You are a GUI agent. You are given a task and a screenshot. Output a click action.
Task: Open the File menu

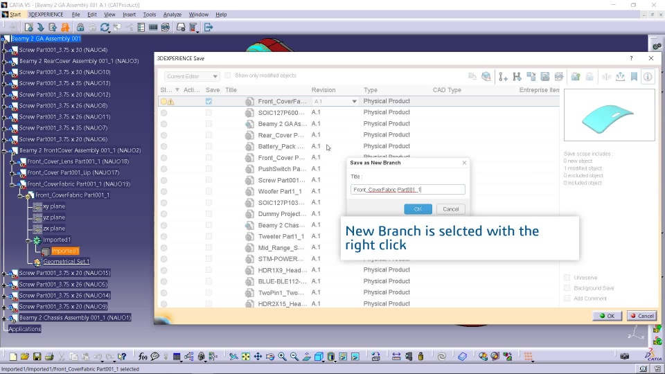click(x=76, y=15)
